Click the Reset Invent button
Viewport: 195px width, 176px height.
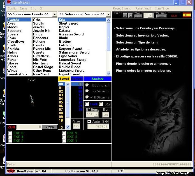tap(122, 8)
